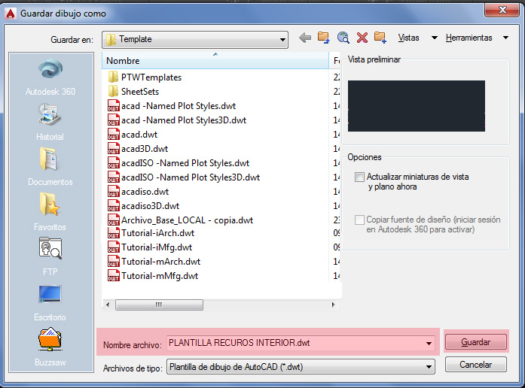The image size is (525, 388).
Task: Open the Historial sidebar shortcut
Action: 50,122
